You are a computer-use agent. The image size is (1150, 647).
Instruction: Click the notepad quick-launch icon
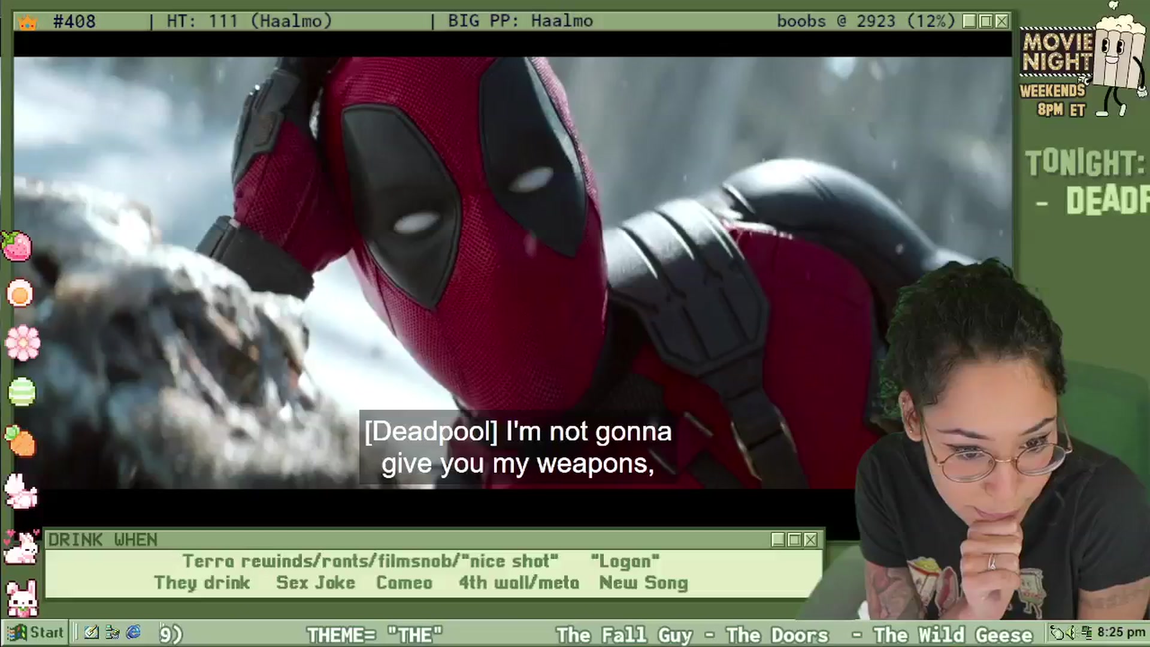pyautogui.click(x=92, y=633)
